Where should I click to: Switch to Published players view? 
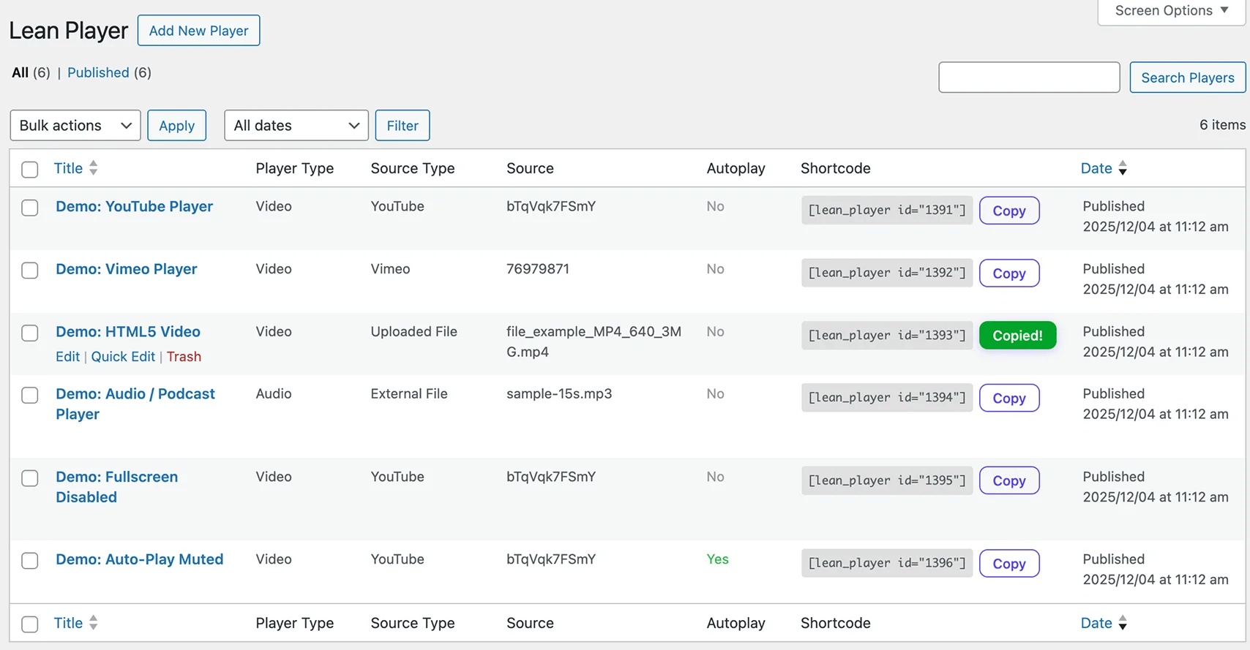(x=98, y=72)
